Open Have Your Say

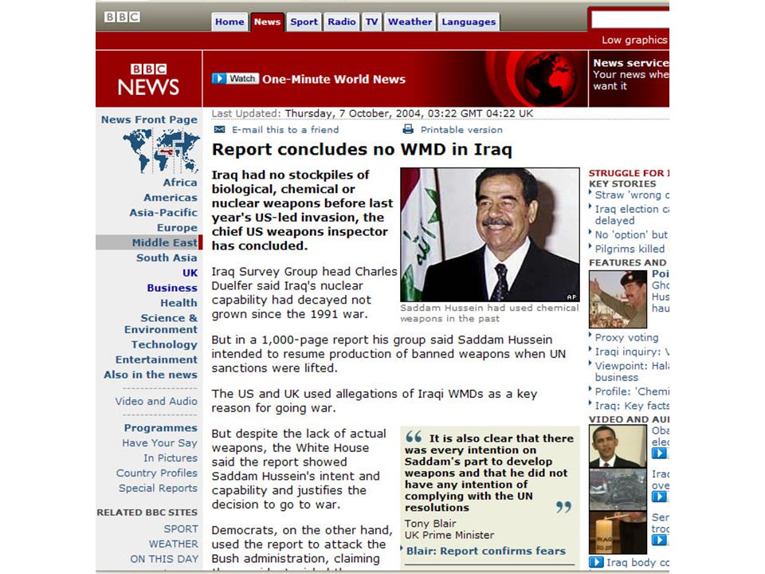coord(159,443)
